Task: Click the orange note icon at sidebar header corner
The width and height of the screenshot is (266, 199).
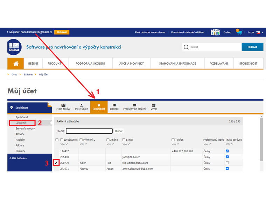Action: (x=49, y=105)
